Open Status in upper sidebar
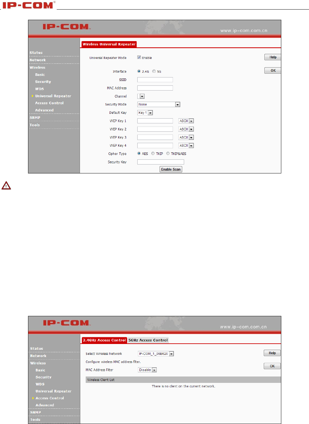Viewport: 309px width, 424px height. pyautogui.click(x=36, y=53)
